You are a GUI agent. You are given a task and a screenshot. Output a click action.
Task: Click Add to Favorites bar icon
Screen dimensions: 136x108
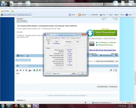pos(12,11)
